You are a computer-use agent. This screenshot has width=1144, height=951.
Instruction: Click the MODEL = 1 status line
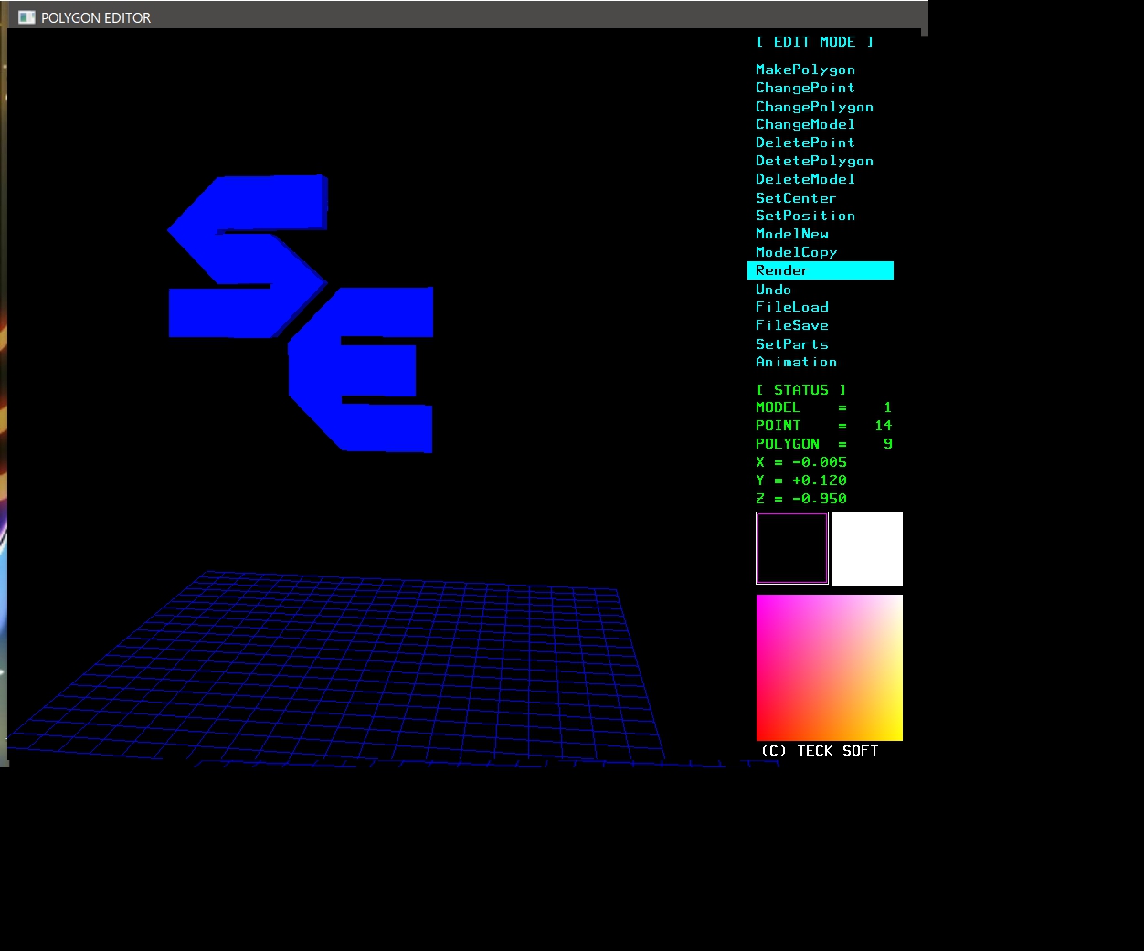click(823, 407)
